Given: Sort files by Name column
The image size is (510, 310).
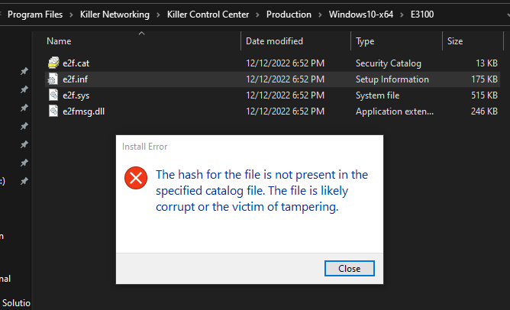Looking at the screenshot, I should (59, 41).
